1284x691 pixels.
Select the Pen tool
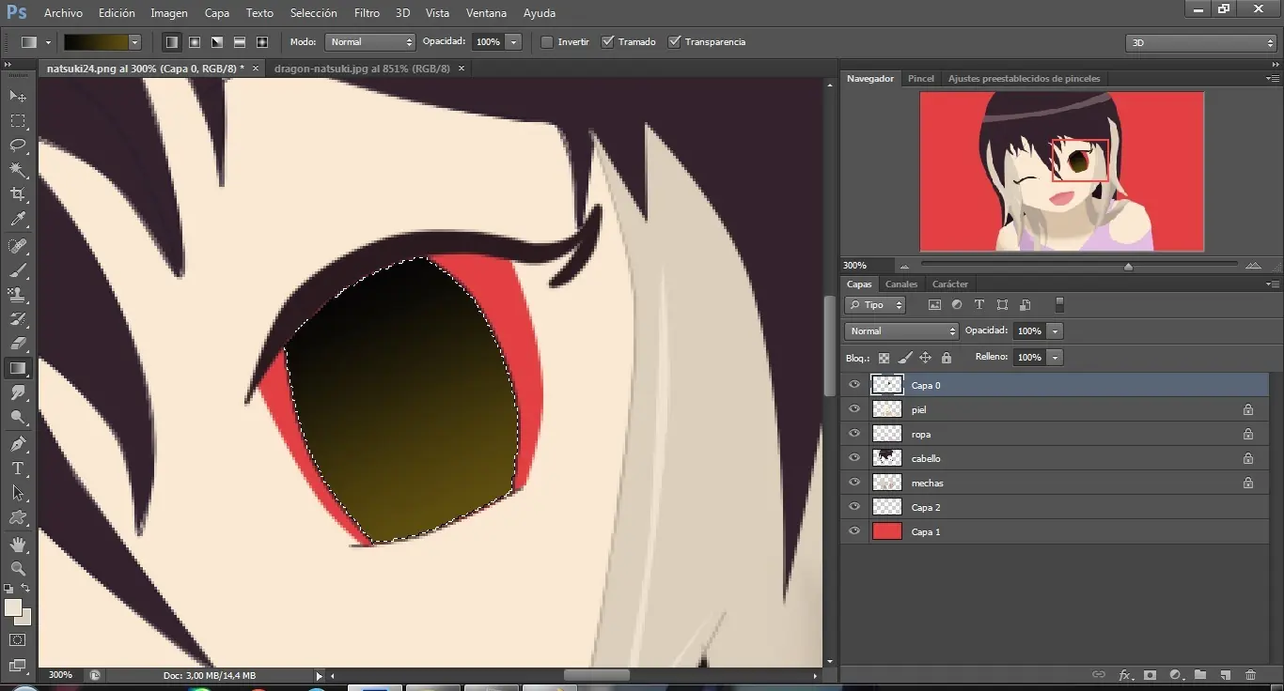pos(18,443)
